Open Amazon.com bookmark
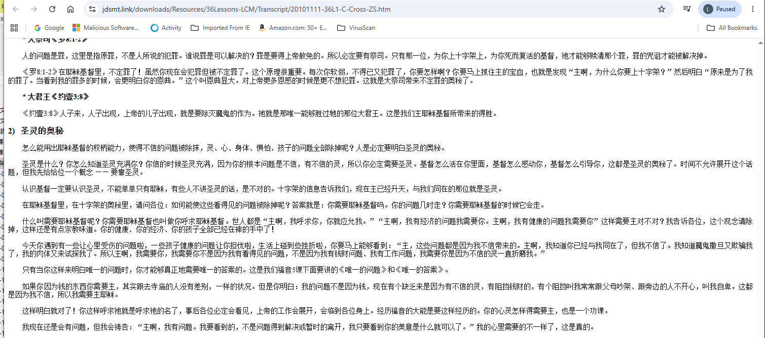The width and height of the screenshot is (765, 338). click(x=293, y=28)
